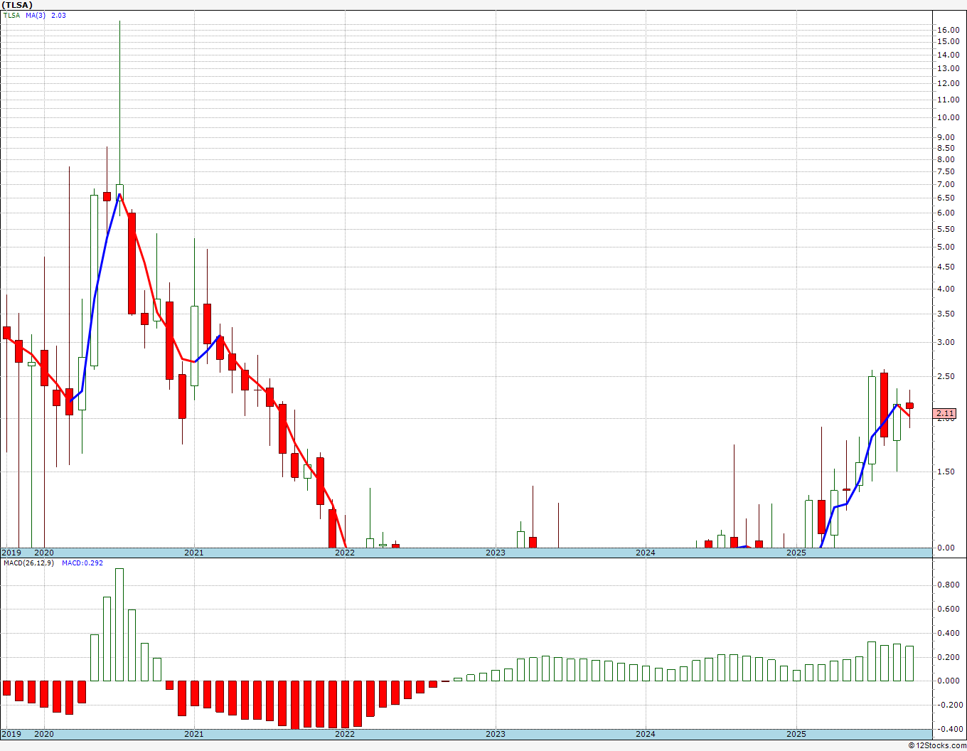Choose the "10.00" price axis label
Screen dimensions: 967x751
948,117
